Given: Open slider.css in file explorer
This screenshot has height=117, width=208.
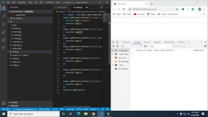Looking at the screenshot, I should pyautogui.click(x=16, y=62).
